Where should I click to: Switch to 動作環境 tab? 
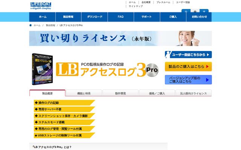pos(120,93)
